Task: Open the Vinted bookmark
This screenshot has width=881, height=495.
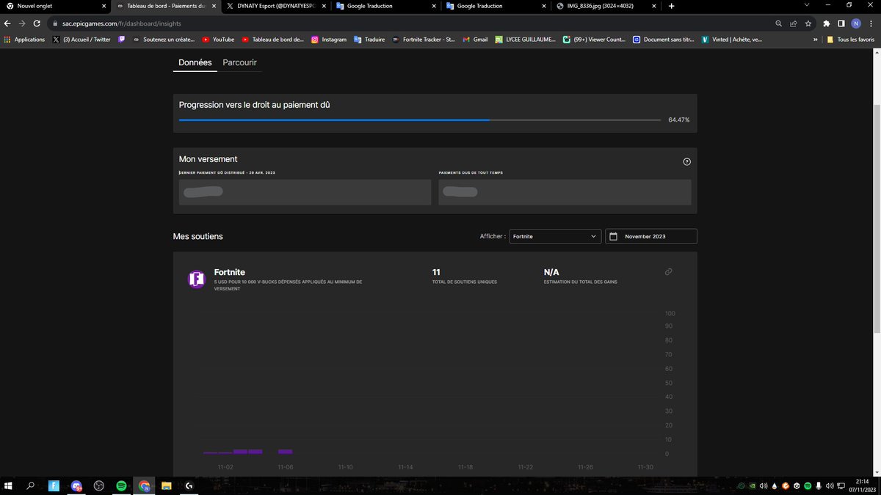Action: click(x=732, y=40)
